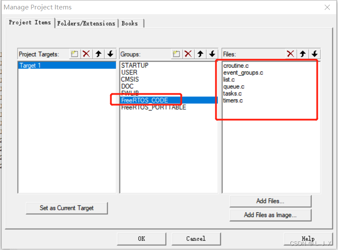Move project target down

point(110,54)
